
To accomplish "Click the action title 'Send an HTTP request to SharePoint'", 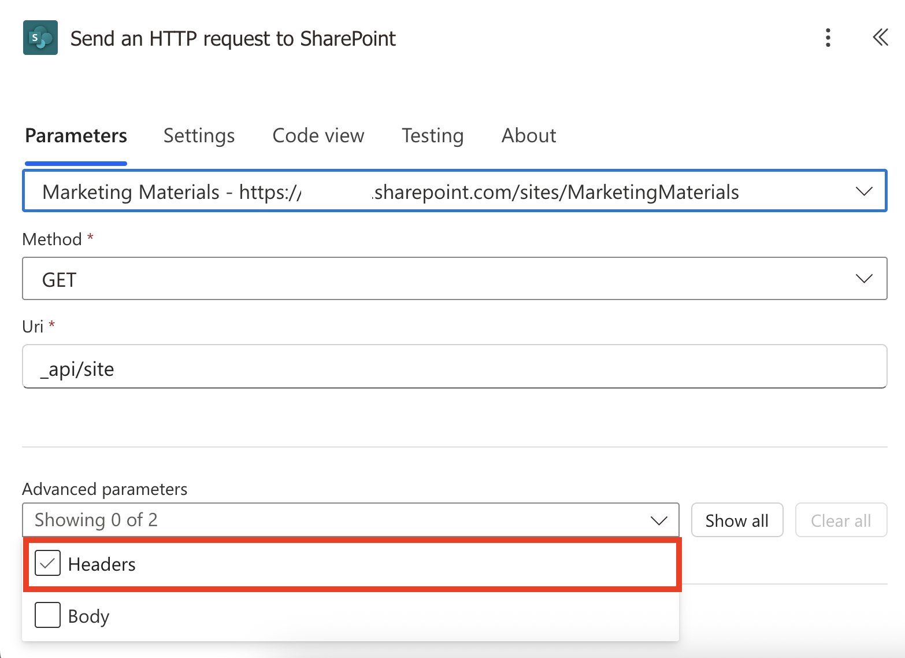I will (x=233, y=39).
